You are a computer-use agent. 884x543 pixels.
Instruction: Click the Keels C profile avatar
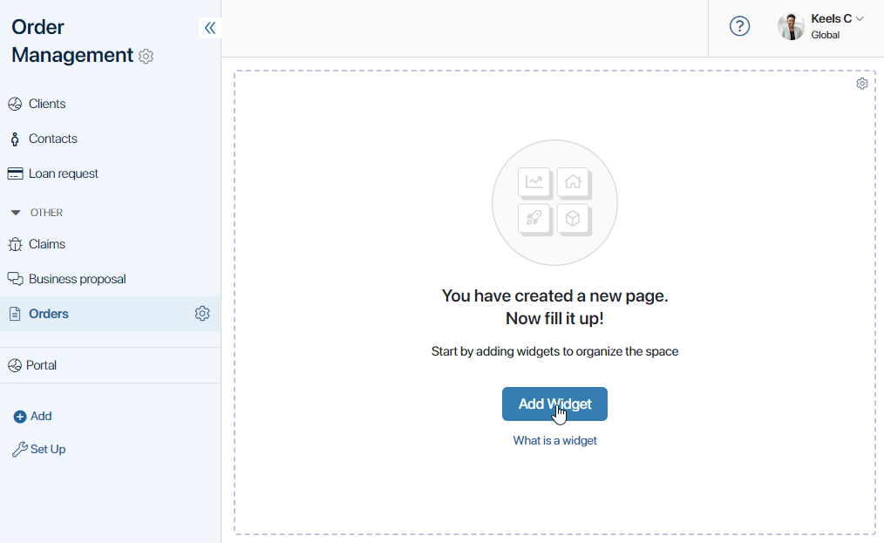tap(791, 26)
